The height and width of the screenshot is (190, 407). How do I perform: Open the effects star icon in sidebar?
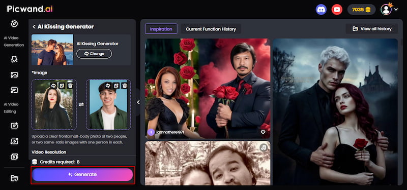[14, 60]
